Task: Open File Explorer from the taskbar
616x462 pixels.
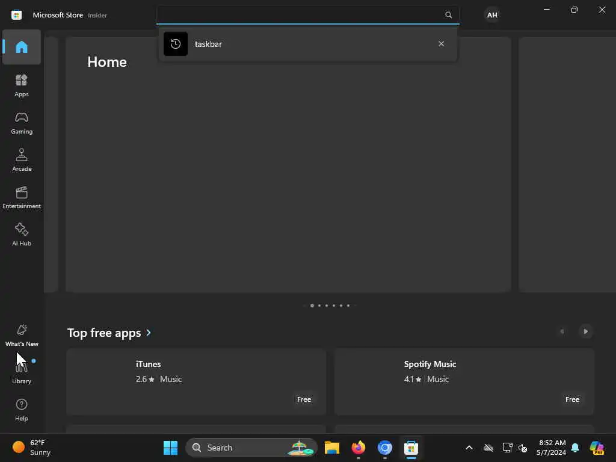Action: pos(332,448)
